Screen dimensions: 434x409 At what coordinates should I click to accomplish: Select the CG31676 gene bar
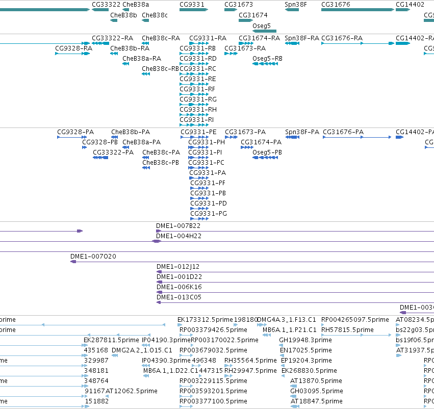(x=358, y=10)
